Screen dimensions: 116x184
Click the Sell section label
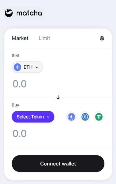tap(15, 56)
